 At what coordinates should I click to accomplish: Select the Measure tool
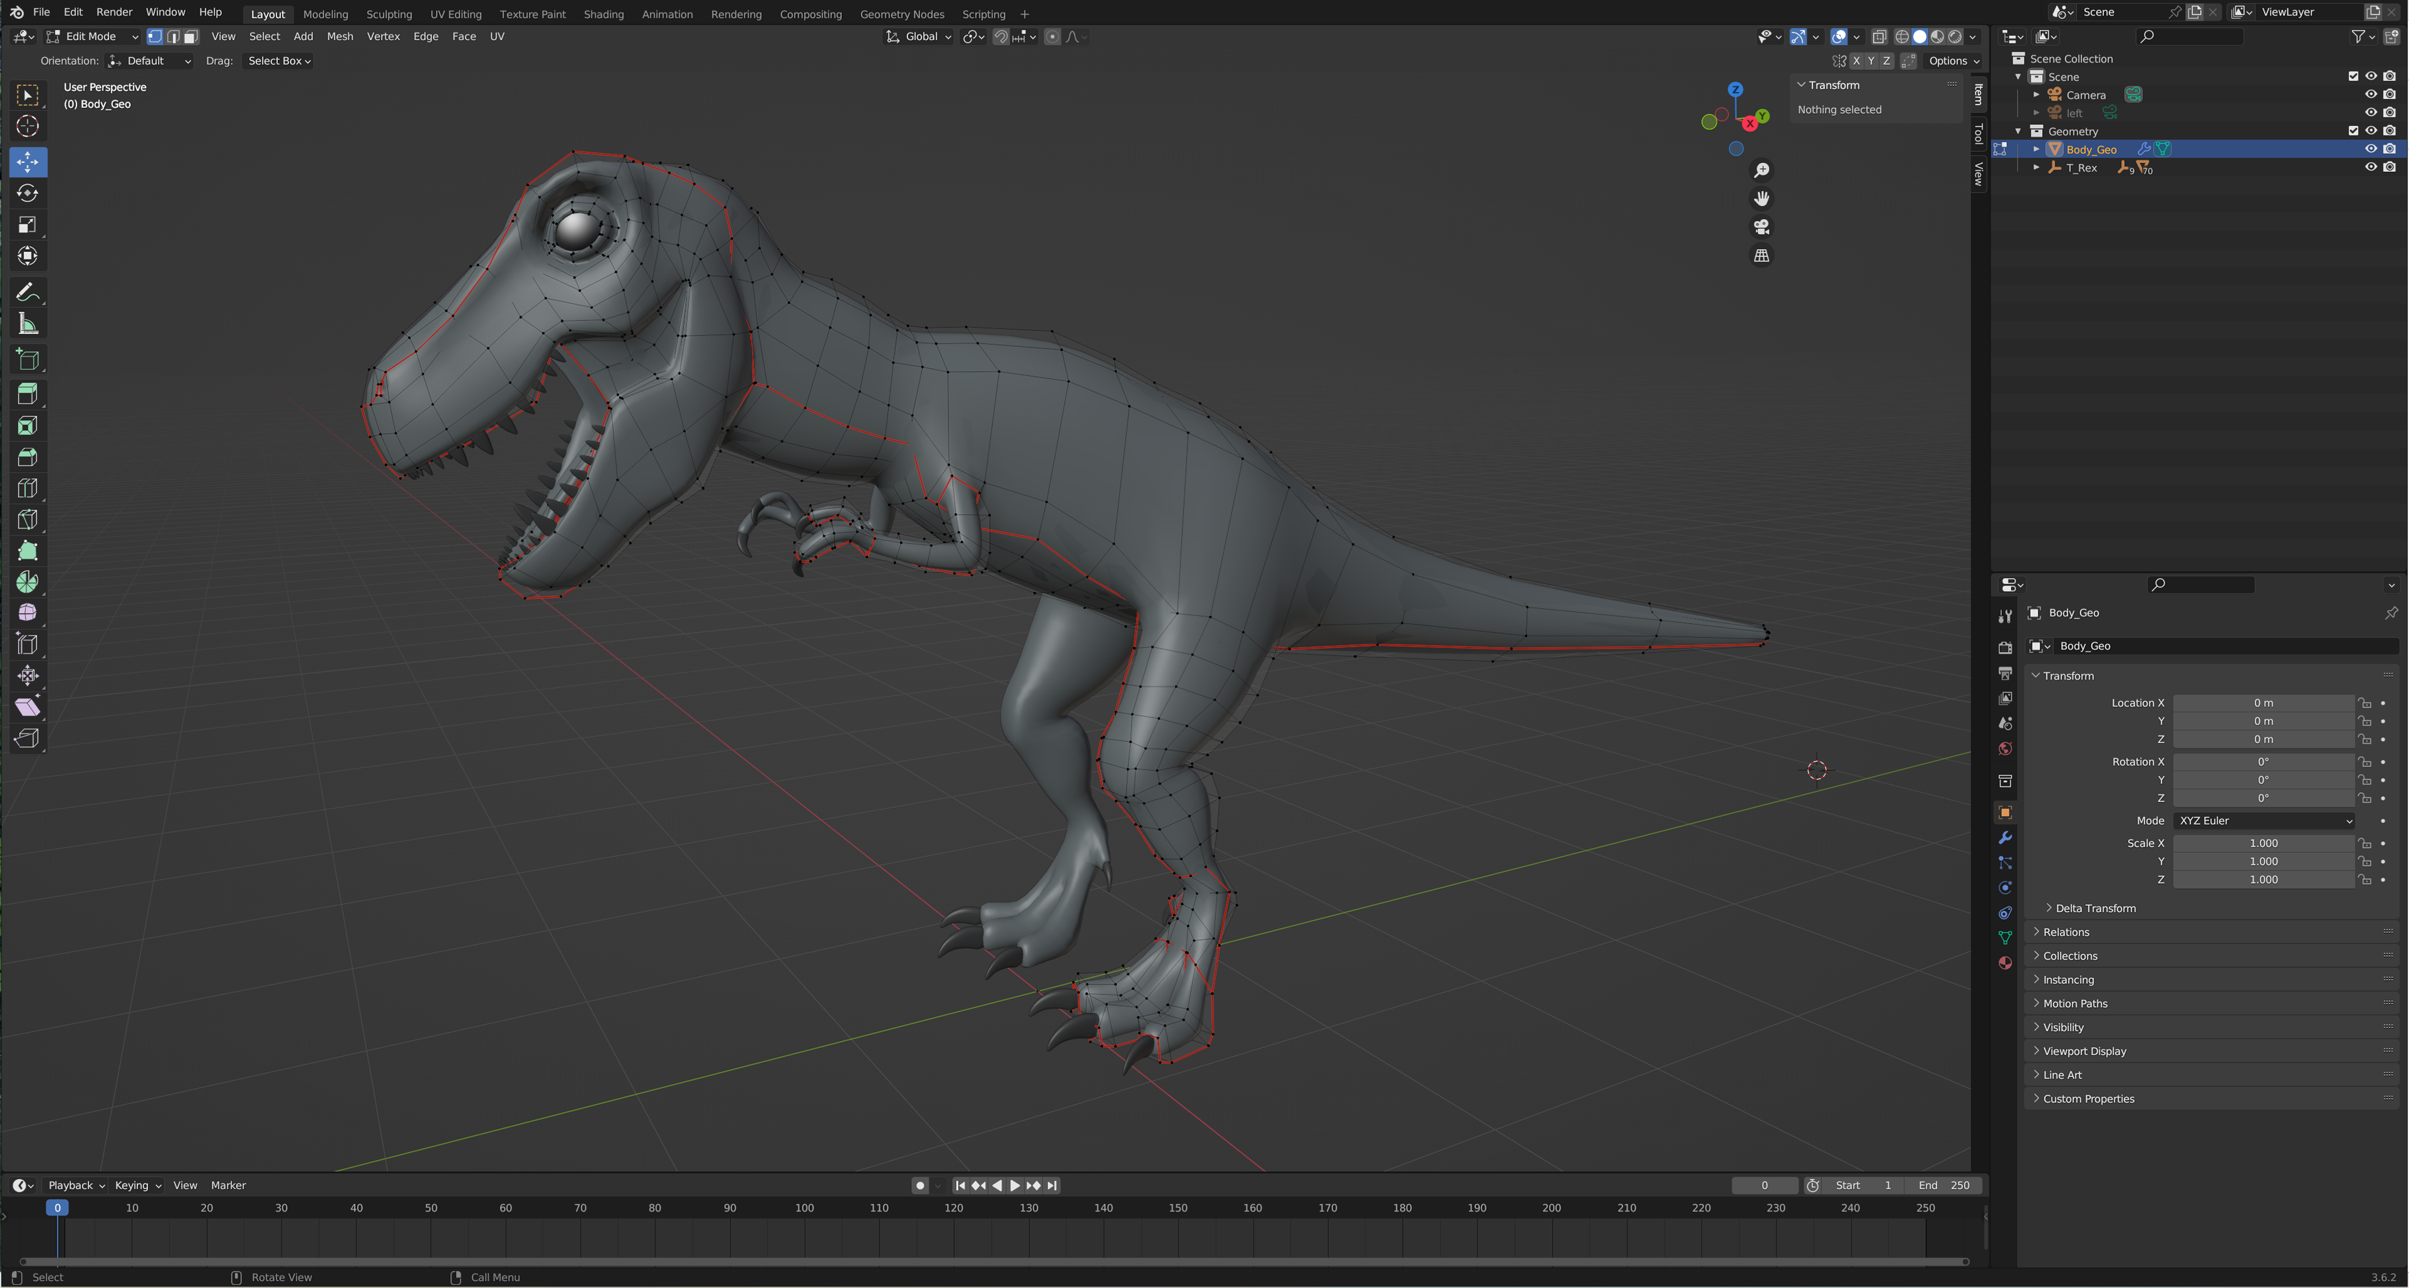(x=27, y=324)
